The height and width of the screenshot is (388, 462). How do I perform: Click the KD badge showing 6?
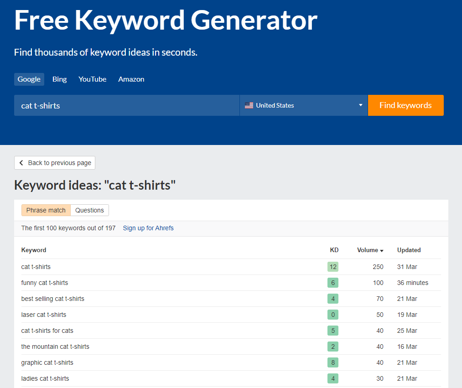(333, 283)
